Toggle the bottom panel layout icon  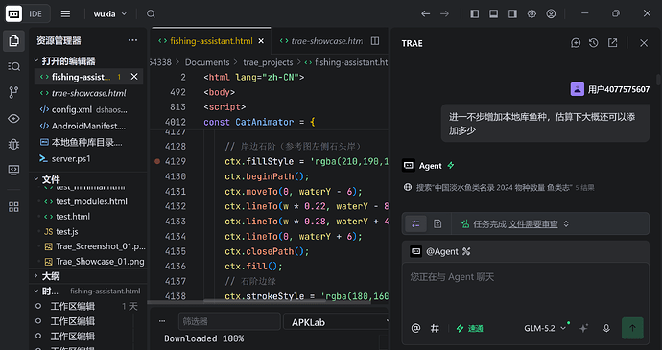(493, 14)
